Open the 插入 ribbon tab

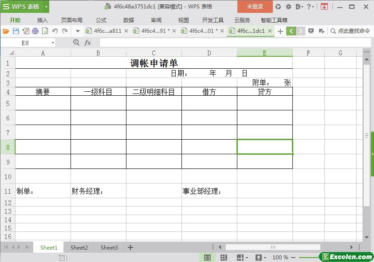click(42, 20)
